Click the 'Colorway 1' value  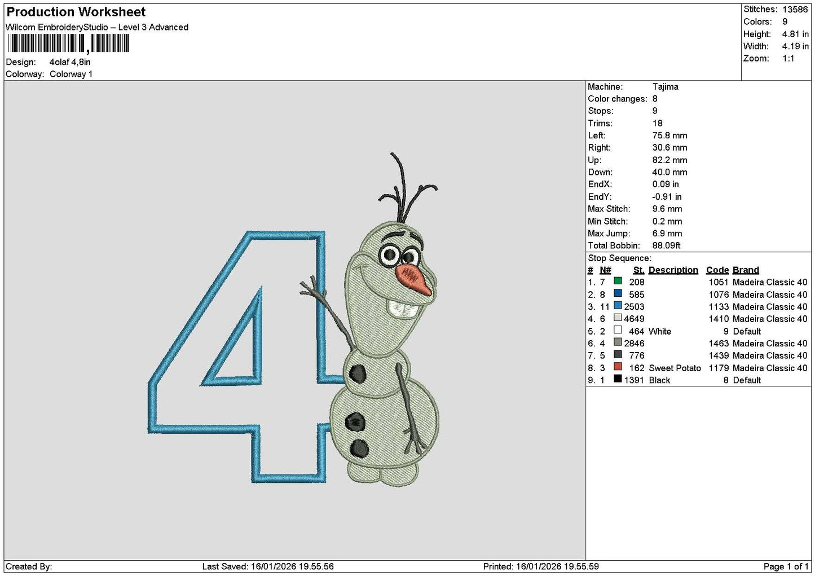pos(71,74)
